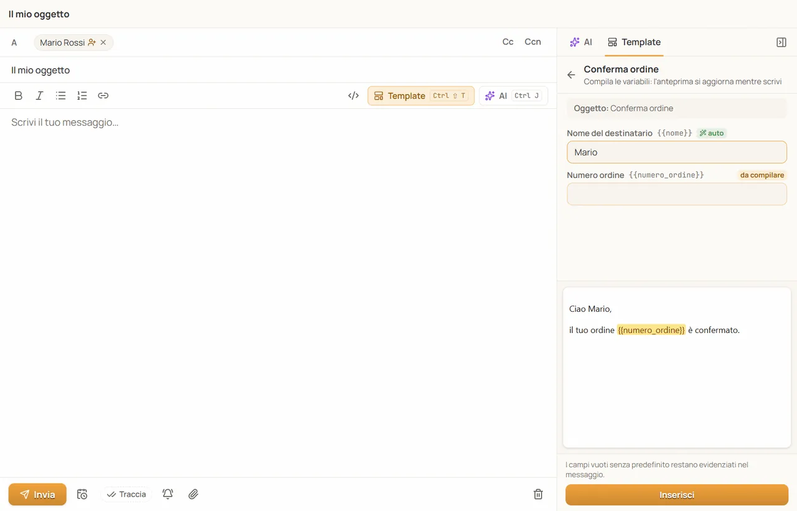Image resolution: width=797 pixels, height=511 pixels.
Task: Toggle the Template panel button in the toolbar
Action: click(421, 96)
